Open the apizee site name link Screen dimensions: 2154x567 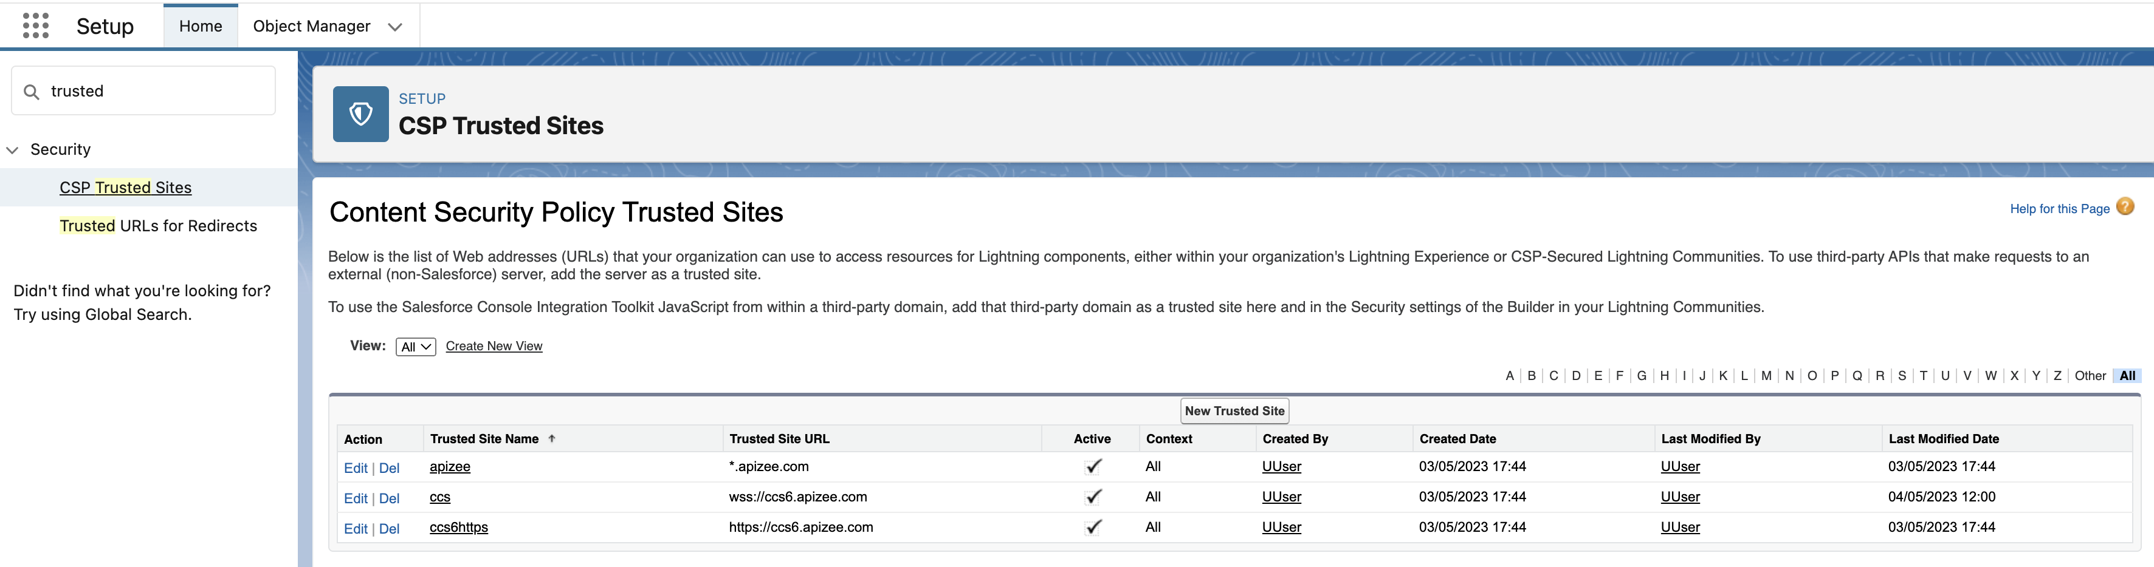pyautogui.click(x=450, y=467)
